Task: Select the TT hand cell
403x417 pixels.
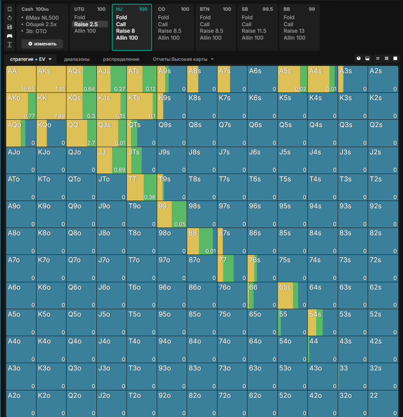Action: [x=141, y=187]
